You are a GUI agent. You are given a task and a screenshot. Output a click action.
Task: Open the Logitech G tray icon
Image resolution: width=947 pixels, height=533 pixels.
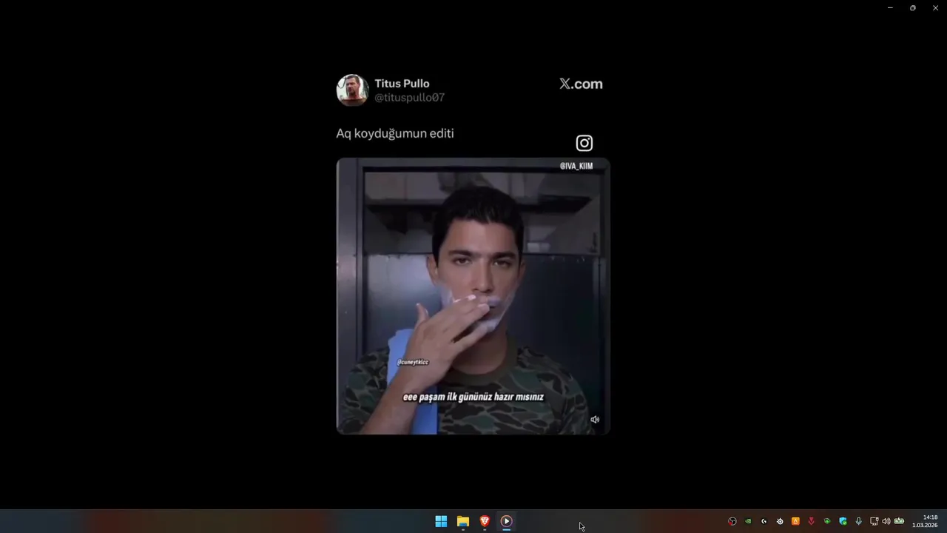click(x=764, y=521)
